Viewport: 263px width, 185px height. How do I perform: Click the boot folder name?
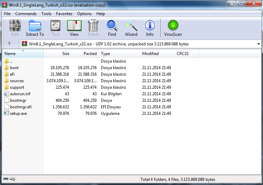point(14,68)
